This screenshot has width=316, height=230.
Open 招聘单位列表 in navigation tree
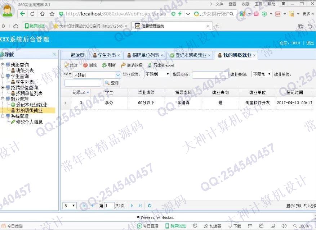pos(29,93)
